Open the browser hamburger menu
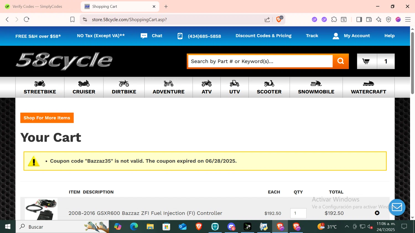The image size is (415, 233). pos(408,20)
